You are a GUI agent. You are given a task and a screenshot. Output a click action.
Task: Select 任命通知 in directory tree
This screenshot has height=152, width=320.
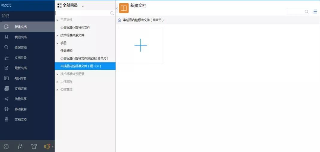66,51
